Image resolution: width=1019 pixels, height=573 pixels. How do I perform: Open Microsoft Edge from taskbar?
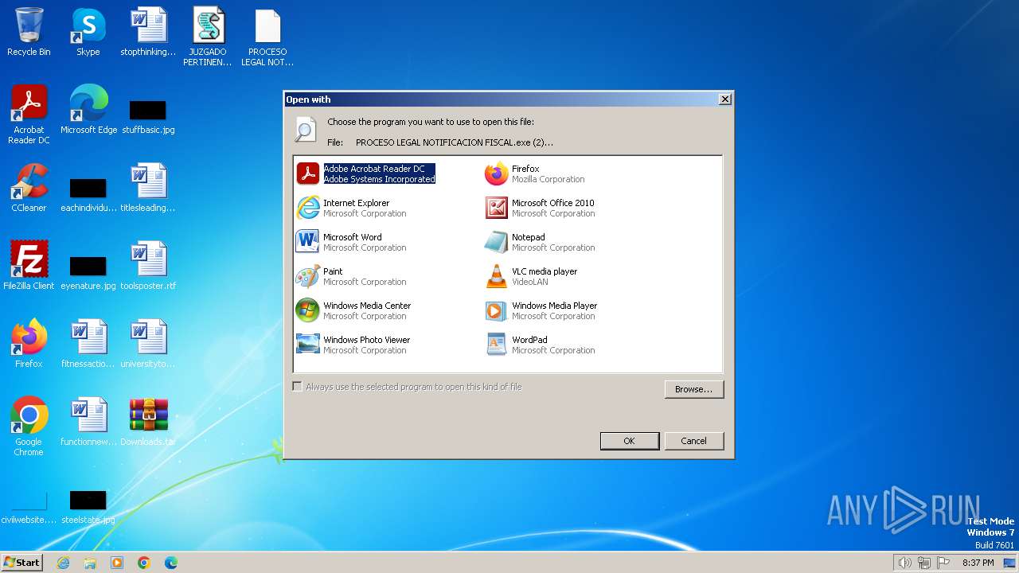[171, 563]
